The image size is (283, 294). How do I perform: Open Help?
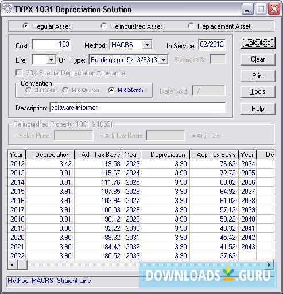click(x=258, y=109)
